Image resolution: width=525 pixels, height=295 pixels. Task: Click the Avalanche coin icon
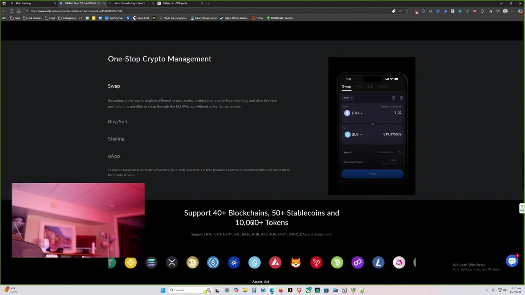point(275,263)
